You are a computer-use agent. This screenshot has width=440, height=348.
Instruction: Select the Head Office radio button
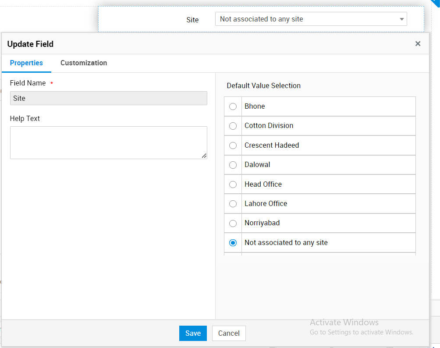233,185
